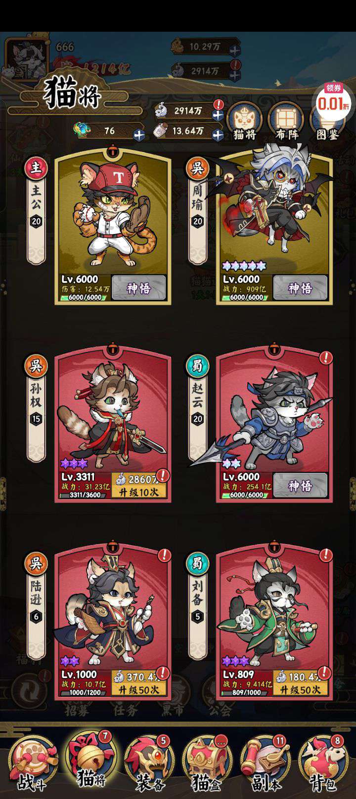This screenshot has width=356, height=799.
Task: Switch to the 战斗 tab
Action: click(x=32, y=764)
